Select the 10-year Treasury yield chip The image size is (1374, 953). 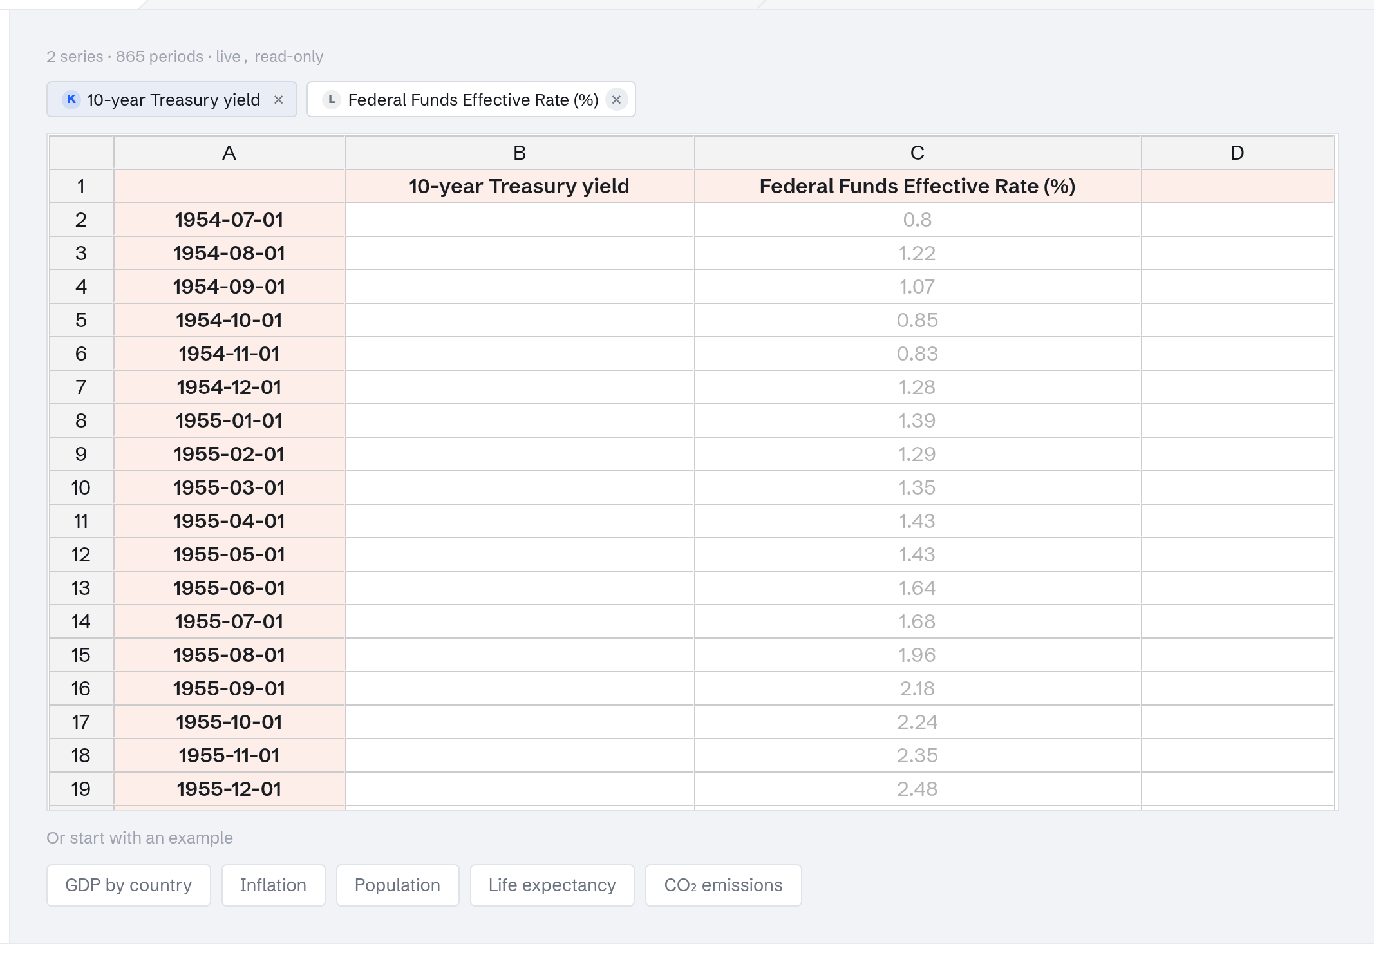click(x=172, y=100)
